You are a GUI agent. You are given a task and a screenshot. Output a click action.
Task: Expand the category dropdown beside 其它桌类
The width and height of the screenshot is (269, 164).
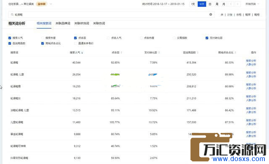[51, 4]
